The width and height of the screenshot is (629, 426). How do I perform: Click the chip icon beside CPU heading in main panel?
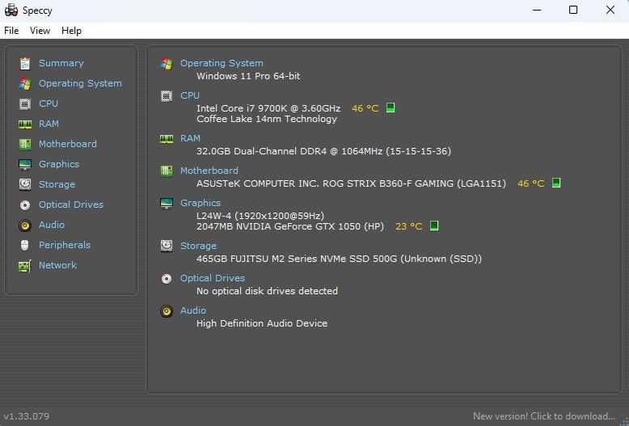[167, 96]
